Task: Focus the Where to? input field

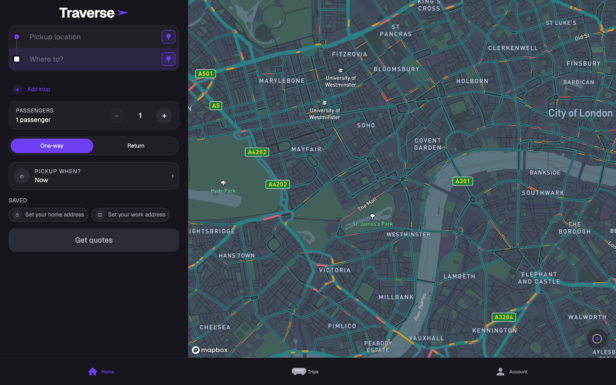Action: click(94, 59)
